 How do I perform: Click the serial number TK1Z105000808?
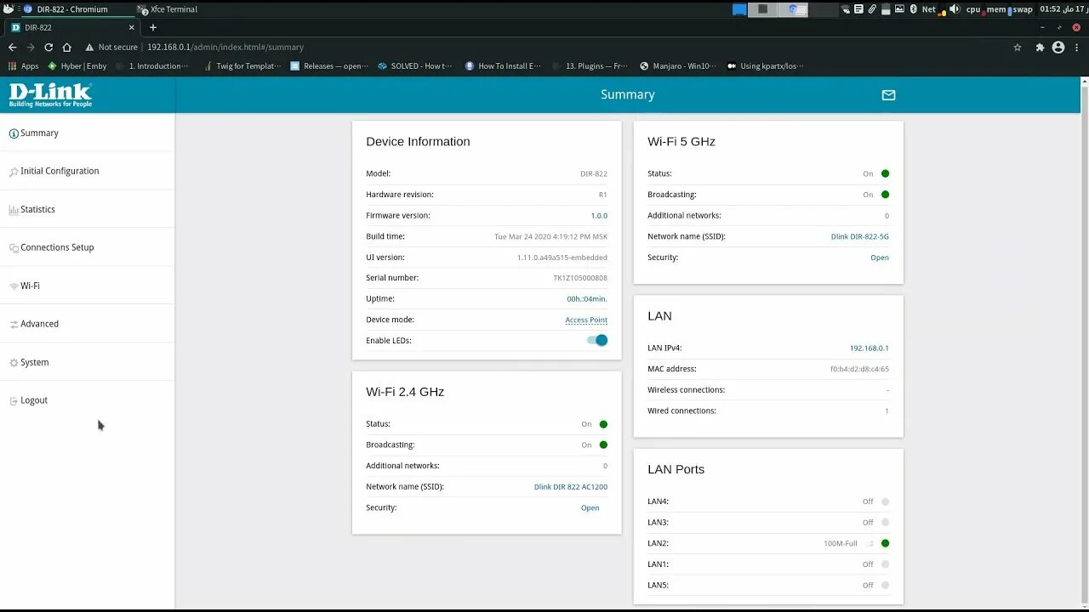[580, 278]
